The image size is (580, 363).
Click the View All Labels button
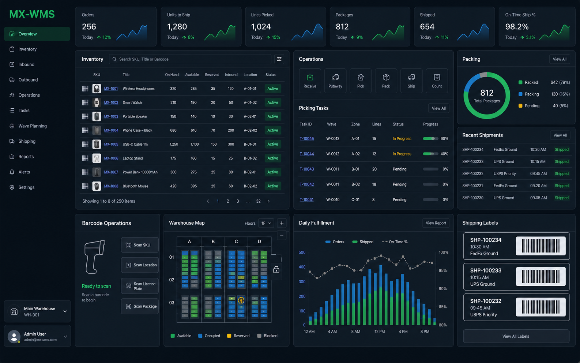pyautogui.click(x=516, y=336)
